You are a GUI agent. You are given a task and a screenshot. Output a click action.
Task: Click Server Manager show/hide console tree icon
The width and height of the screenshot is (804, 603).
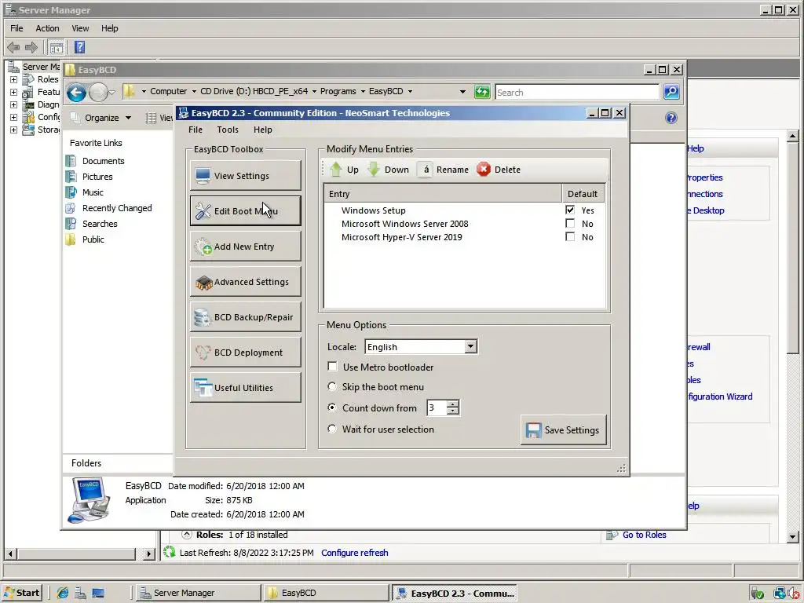pos(57,48)
